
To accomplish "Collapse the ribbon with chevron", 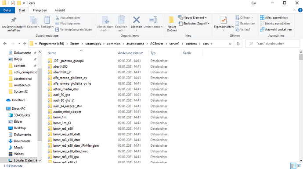I will click(x=294, y=10).
